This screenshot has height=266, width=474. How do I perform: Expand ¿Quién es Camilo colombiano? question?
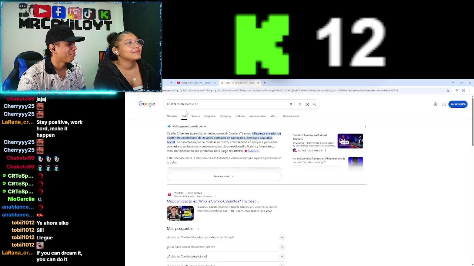[x=226, y=256]
